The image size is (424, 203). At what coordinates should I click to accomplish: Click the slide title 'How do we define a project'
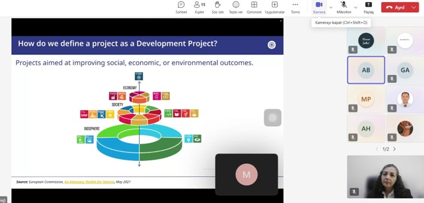tap(117, 44)
